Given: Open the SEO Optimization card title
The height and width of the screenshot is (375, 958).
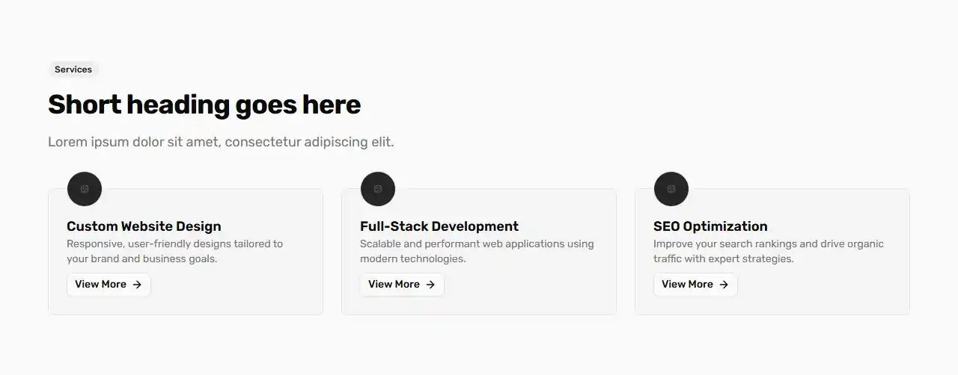Looking at the screenshot, I should coord(710,226).
